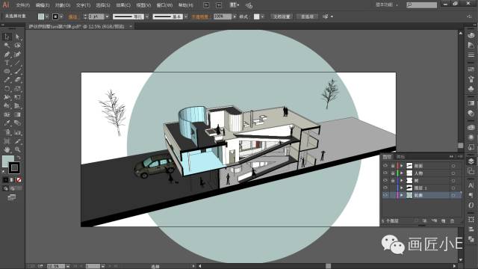
Task: Hide the 剖面 layer
Action: pyautogui.click(x=385, y=166)
